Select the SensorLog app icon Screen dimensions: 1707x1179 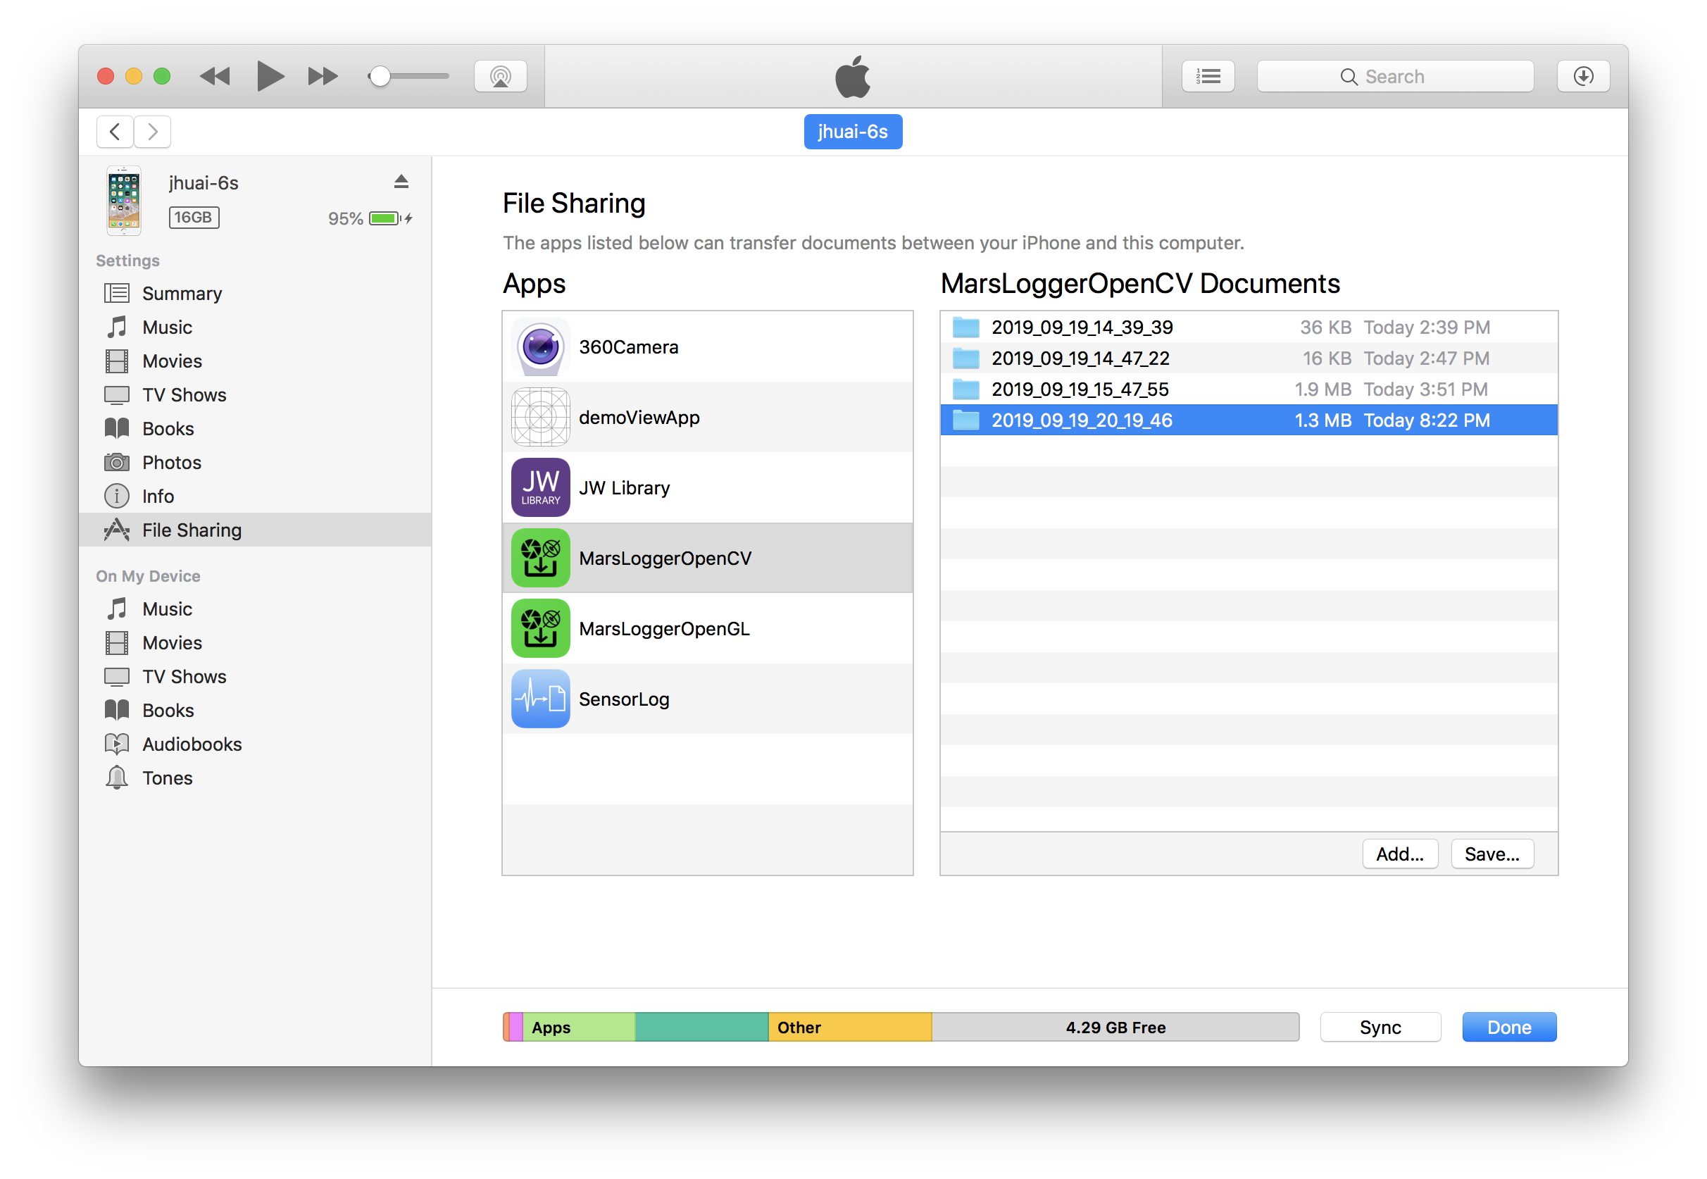pyautogui.click(x=541, y=699)
